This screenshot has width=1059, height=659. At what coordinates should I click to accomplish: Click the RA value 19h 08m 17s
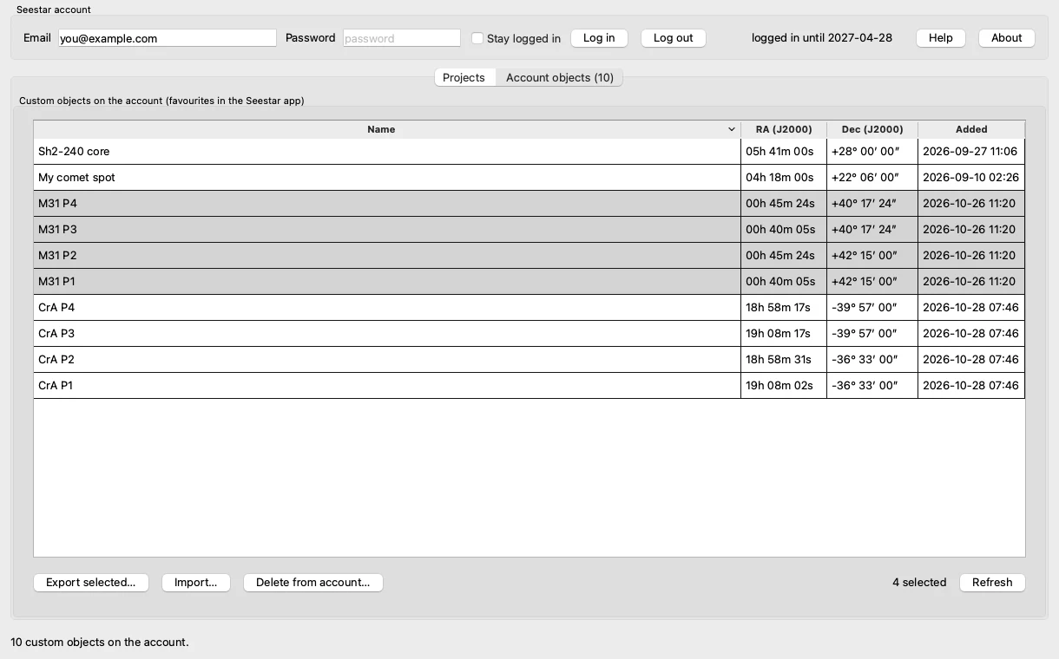pos(778,334)
